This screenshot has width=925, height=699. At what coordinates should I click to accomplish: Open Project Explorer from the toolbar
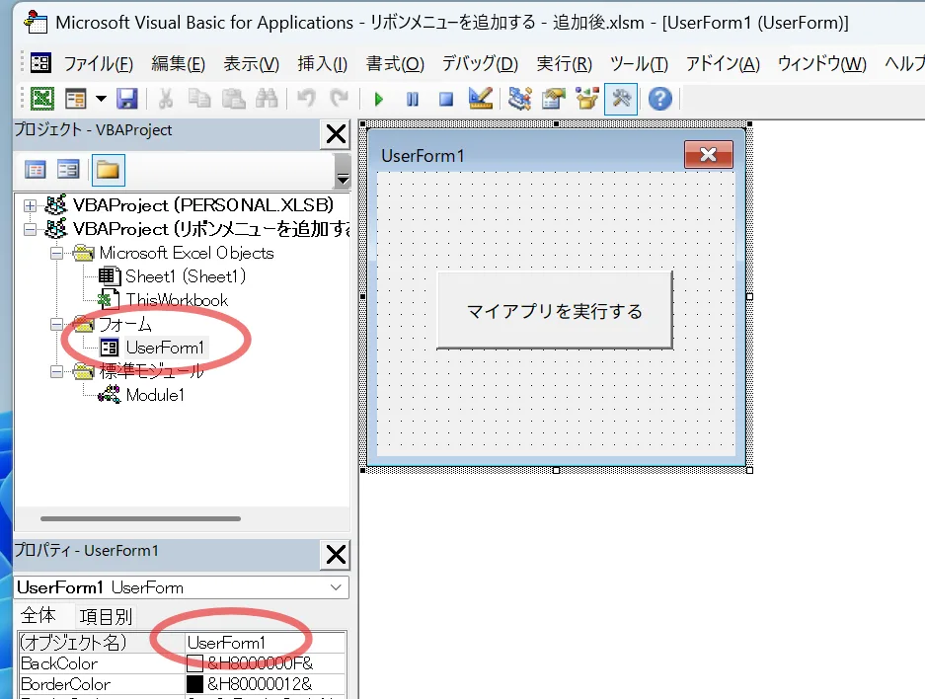click(518, 99)
